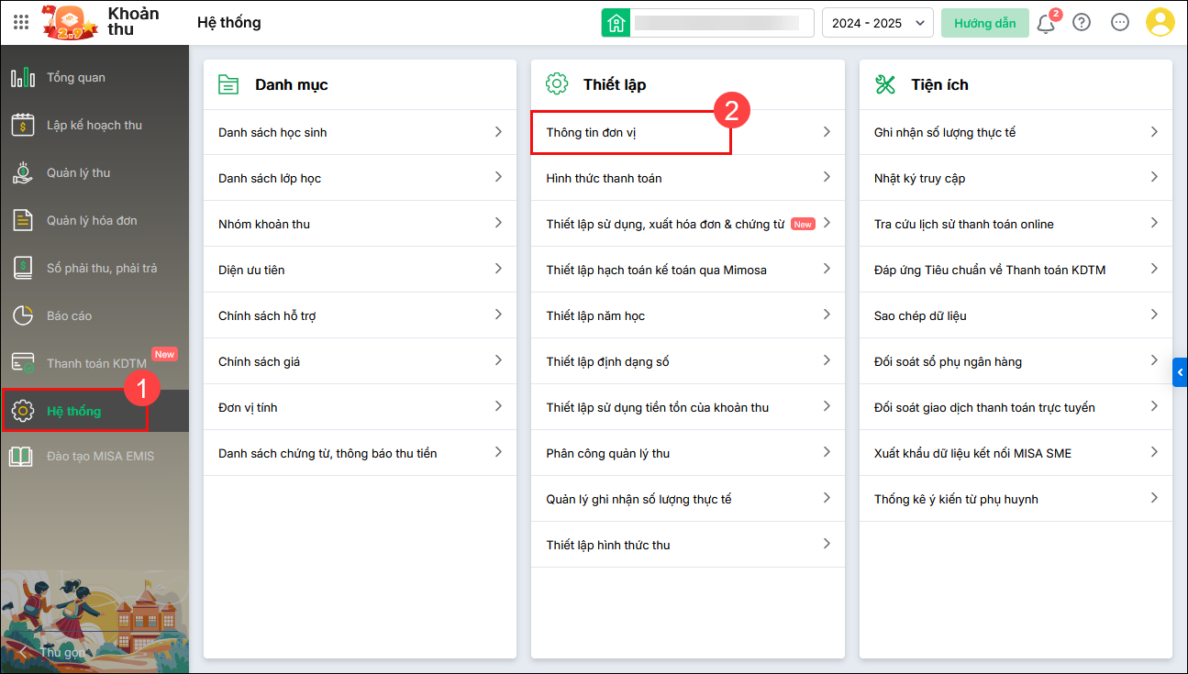The height and width of the screenshot is (674, 1188).
Task: Click the green home unit icon
Action: click(x=616, y=23)
